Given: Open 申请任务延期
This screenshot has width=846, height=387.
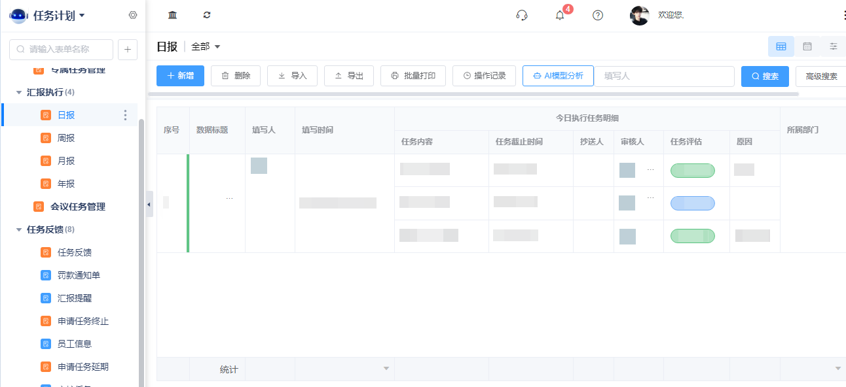Looking at the screenshot, I should [x=83, y=367].
